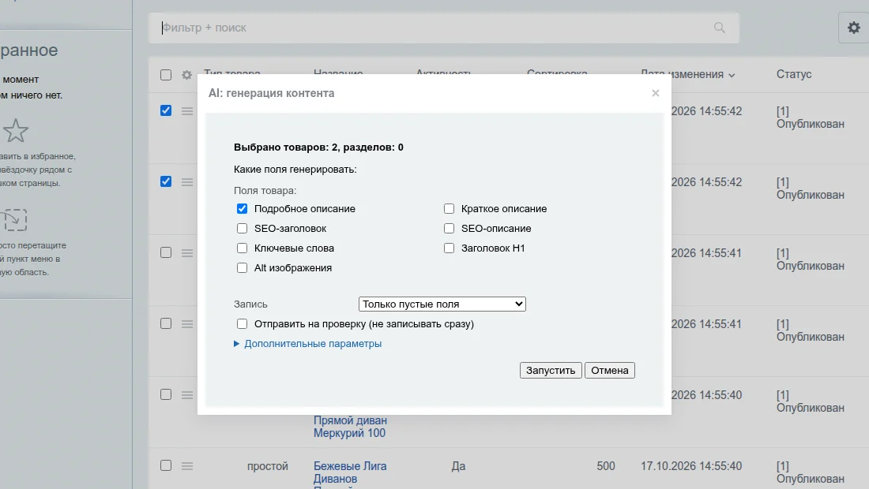Uncheck the Подробное описание checkbox
Viewport: 869px width, 489px height.
[x=243, y=208]
